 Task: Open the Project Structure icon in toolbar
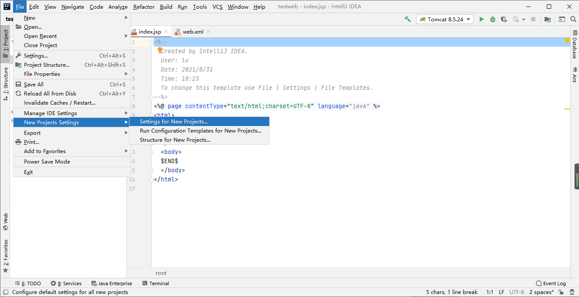click(x=547, y=19)
